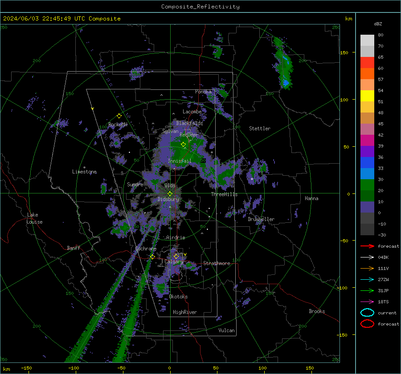
Task: Select the orange 60–57 dBZ color swatch
Action: (x=367, y=73)
